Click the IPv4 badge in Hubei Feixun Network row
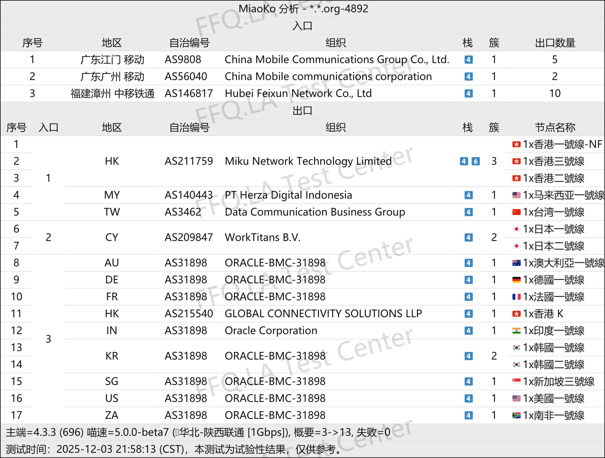The height and width of the screenshot is (458, 605). point(468,93)
